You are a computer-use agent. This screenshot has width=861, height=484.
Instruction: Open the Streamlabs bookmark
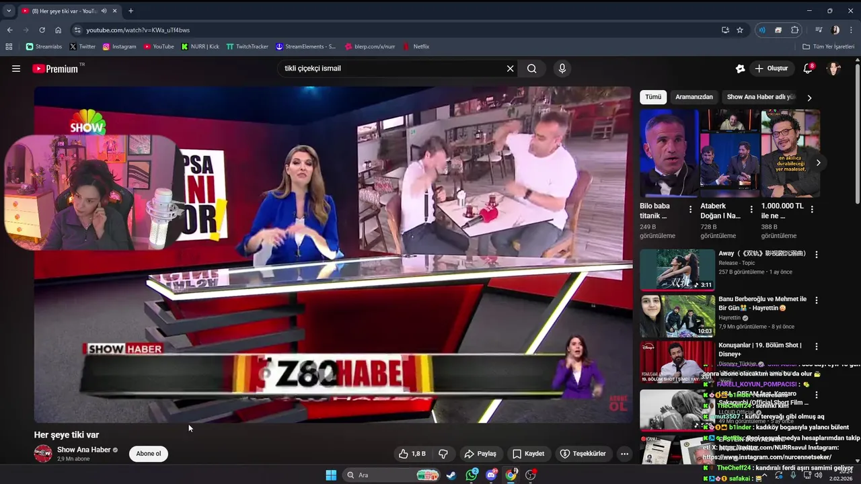(44, 46)
